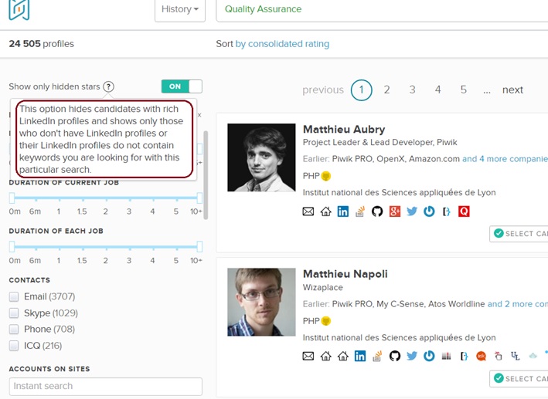The width and height of the screenshot is (548, 399).
Task: Click the previous page link
Action: tap(323, 90)
